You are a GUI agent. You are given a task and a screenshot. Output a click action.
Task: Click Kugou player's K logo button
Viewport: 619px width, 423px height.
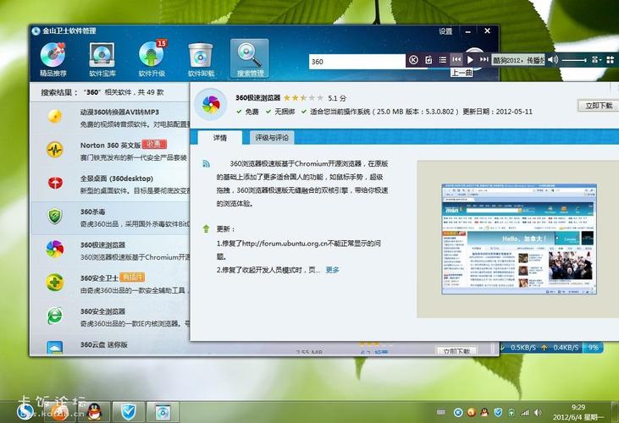(413, 60)
